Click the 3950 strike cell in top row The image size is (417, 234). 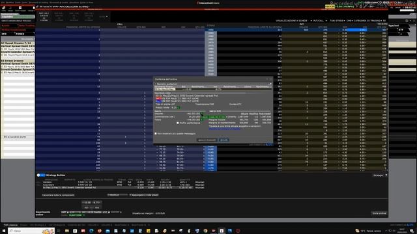[x=210, y=30]
